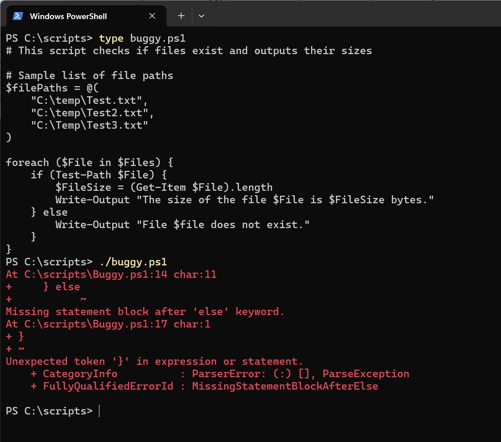Click the new tab plus icon
This screenshot has width=501, height=442.
(181, 16)
